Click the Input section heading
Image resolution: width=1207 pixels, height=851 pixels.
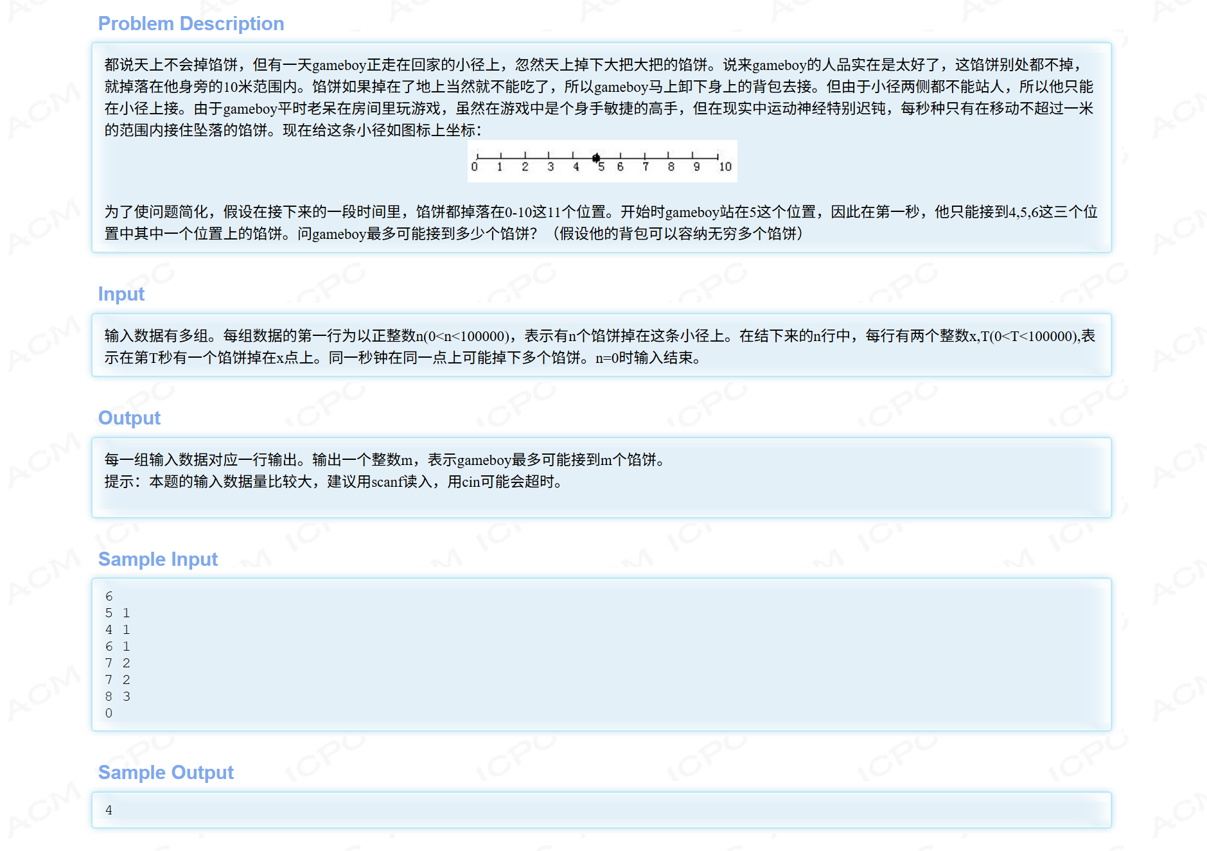tap(121, 294)
